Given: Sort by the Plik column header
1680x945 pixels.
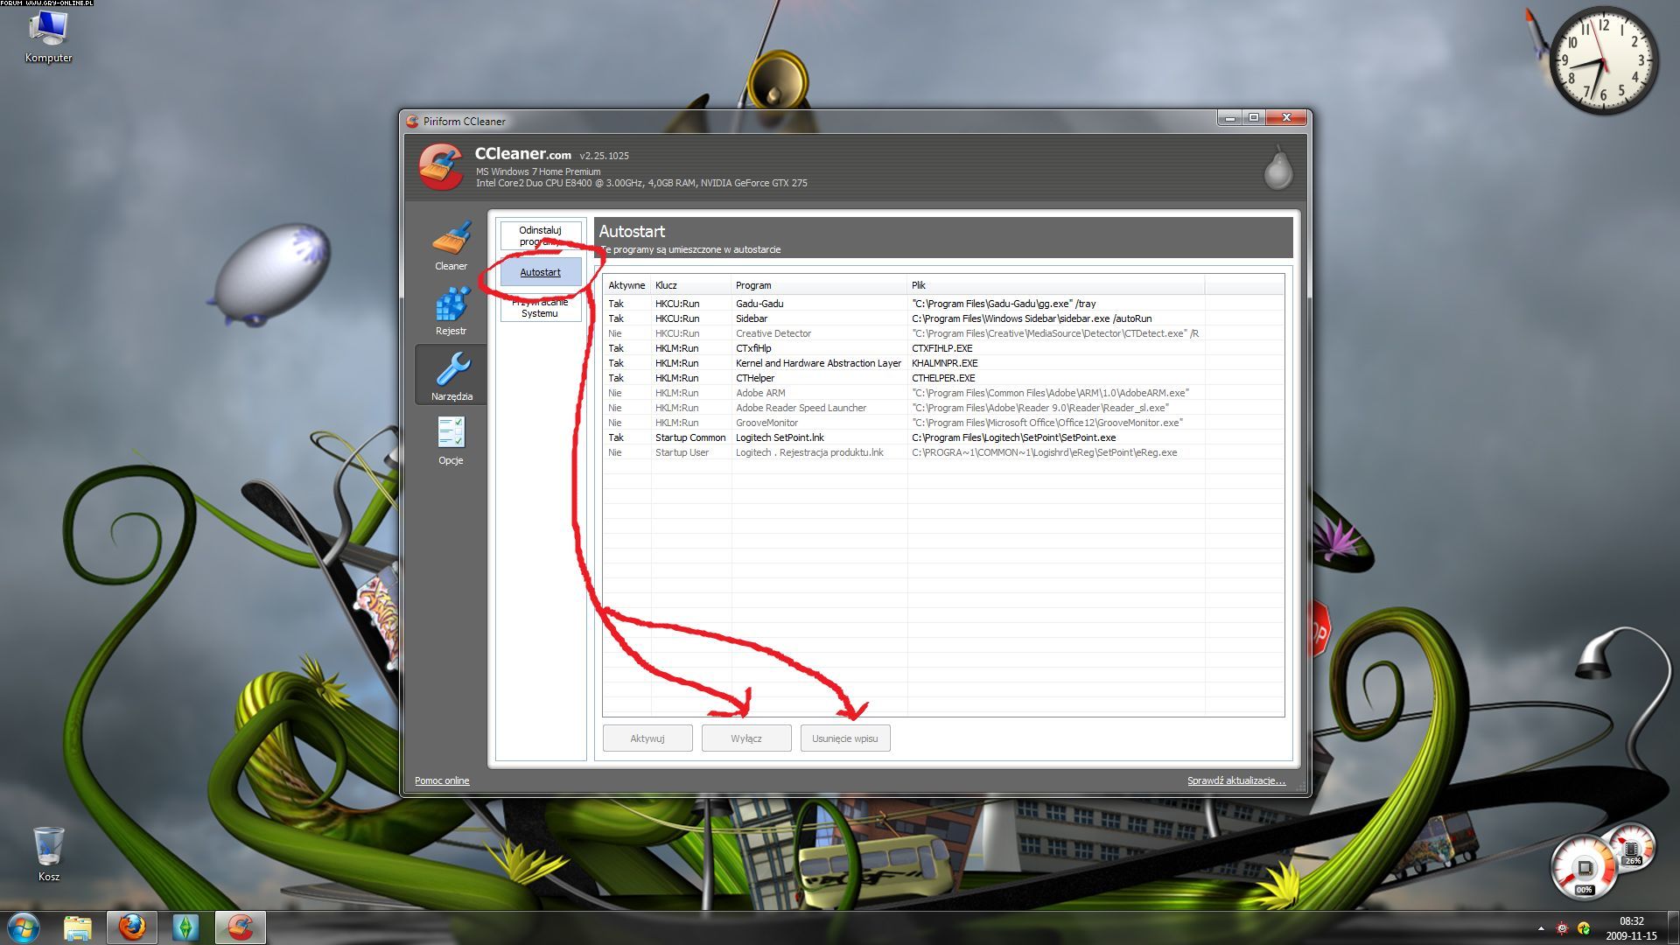Looking at the screenshot, I should (x=1055, y=285).
